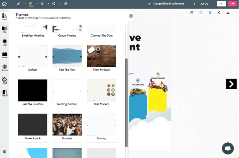Open the Navbar sidebar option
Image resolution: width=239 pixels, height=158 pixels.
click(x=4, y=55)
